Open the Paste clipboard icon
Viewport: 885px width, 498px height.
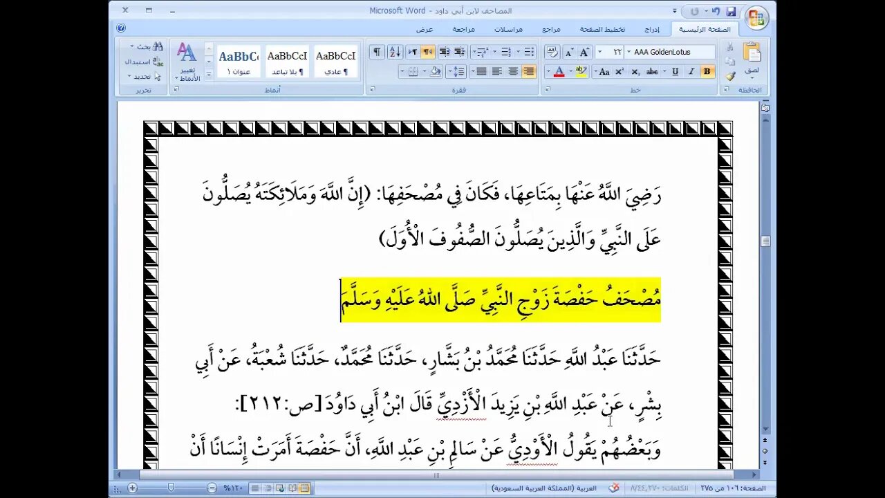752,53
